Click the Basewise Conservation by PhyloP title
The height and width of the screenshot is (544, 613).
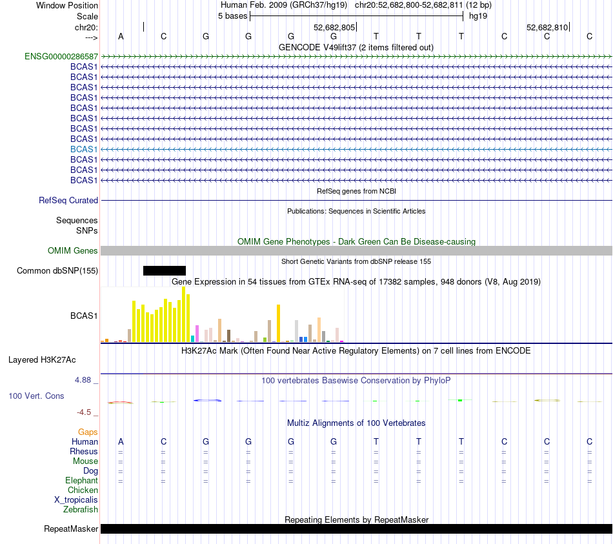356,381
